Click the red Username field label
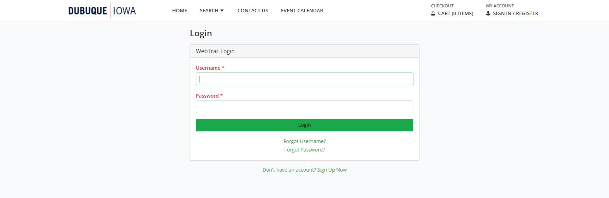Screen dimensions: 609x198 coord(208,68)
